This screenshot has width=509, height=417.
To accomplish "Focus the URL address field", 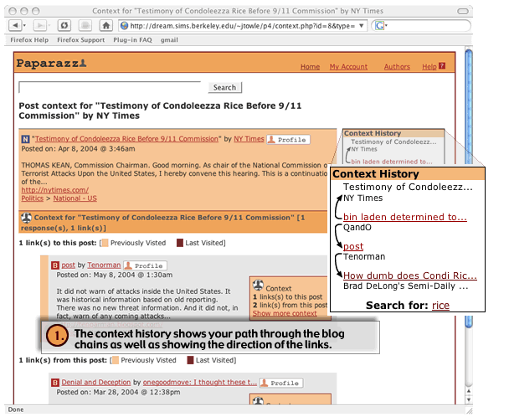I will tap(242, 26).
